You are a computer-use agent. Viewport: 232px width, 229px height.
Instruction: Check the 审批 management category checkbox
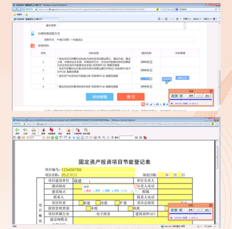click(x=88, y=208)
